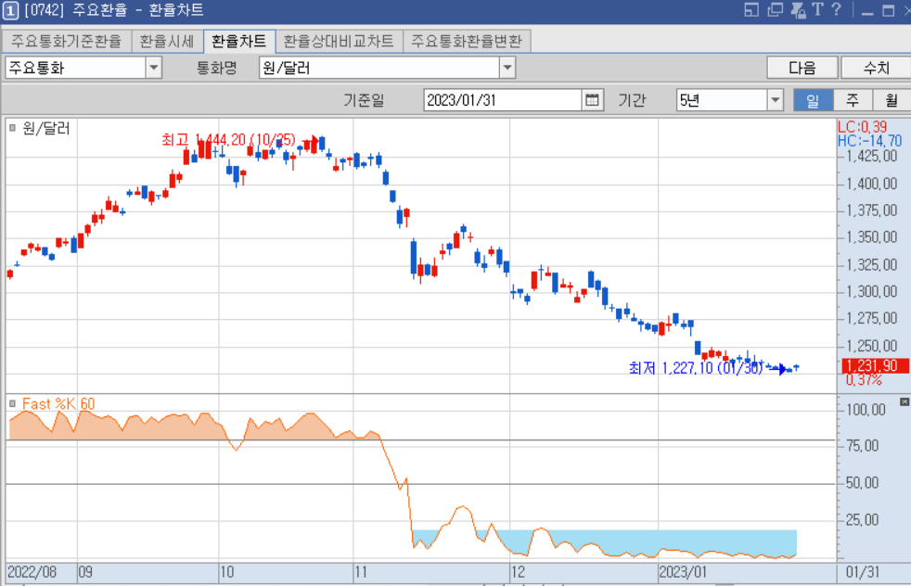The width and height of the screenshot is (911, 586).
Task: Click the 다음 button
Action: [802, 68]
